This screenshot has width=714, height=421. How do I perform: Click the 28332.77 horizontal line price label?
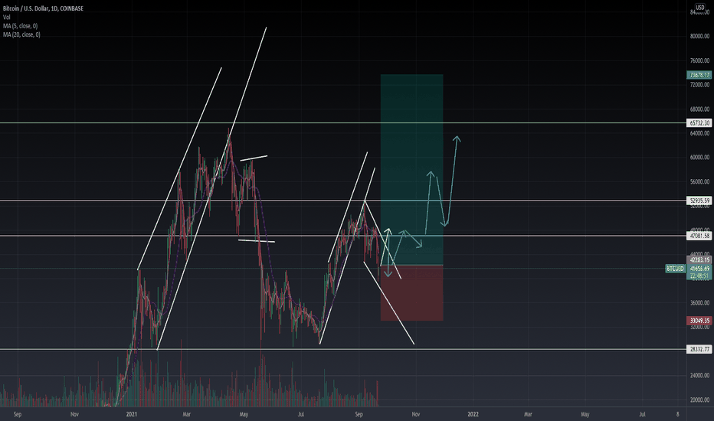[x=699, y=350]
